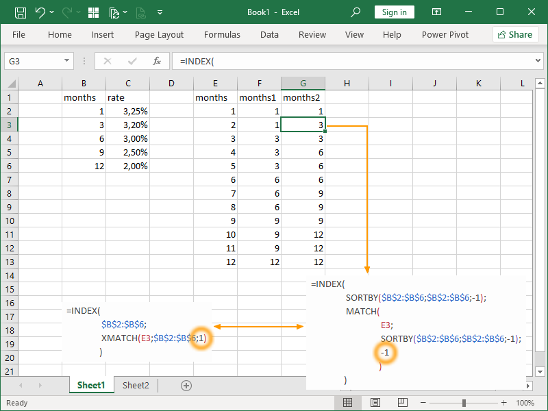Open the Search magnifier in title bar
The height and width of the screenshot is (411, 548).
pos(356,12)
